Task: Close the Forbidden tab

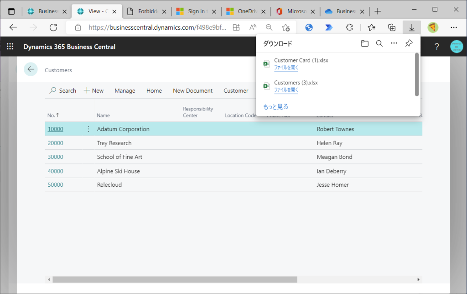Action: 164,11
